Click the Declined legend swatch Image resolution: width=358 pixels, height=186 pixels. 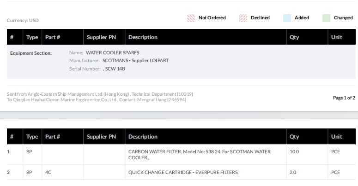pos(243,18)
